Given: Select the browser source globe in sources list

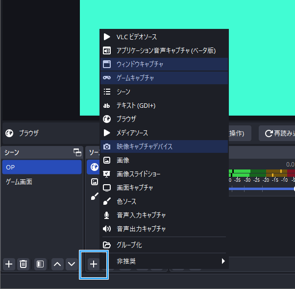Looking at the screenshot, I should click(94, 167).
